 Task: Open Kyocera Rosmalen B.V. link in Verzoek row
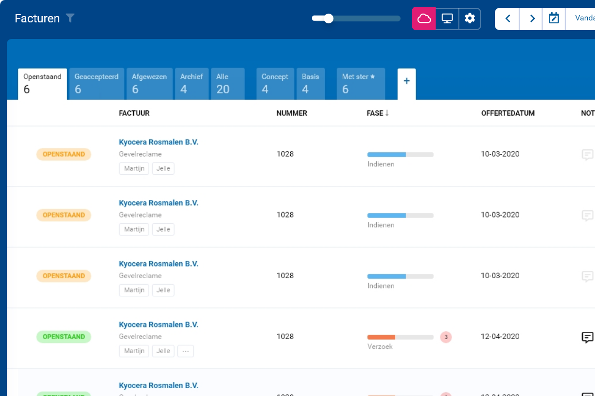tap(158, 324)
